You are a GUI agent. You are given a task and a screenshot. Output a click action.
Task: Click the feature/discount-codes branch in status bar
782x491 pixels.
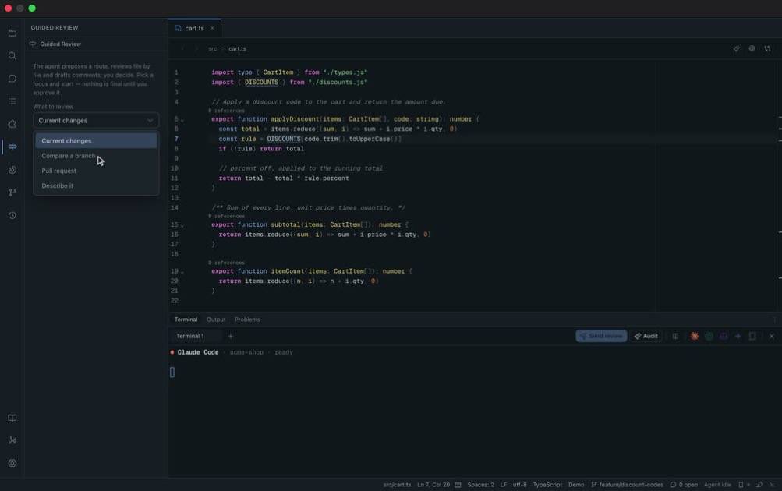point(628,485)
